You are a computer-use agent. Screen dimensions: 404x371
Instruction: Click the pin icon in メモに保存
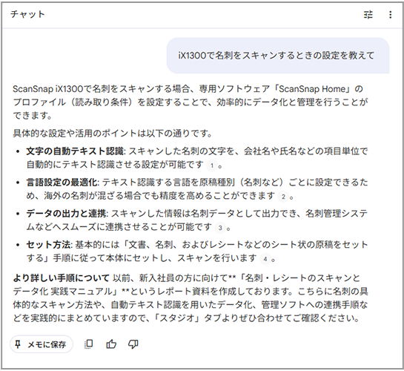click(x=18, y=344)
